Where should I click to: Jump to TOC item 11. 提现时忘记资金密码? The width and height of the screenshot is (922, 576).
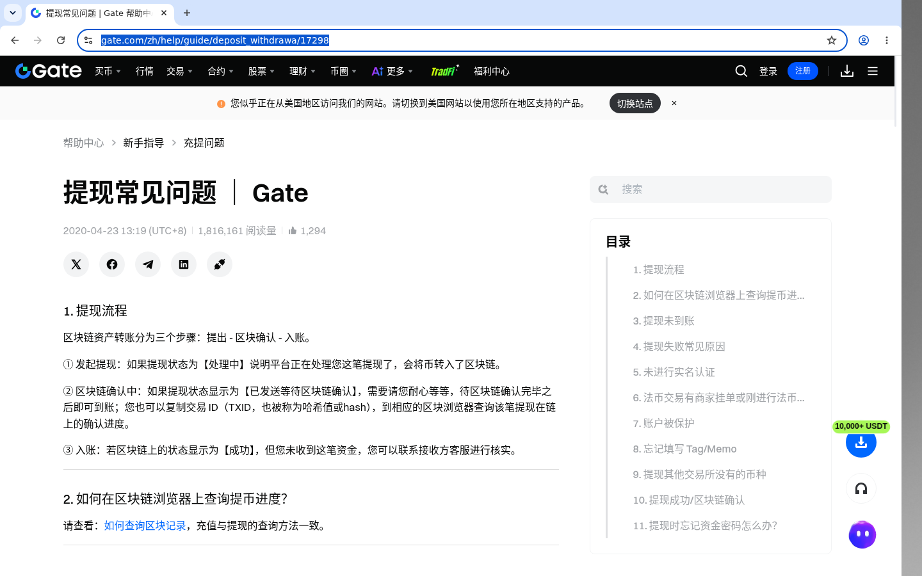pyautogui.click(x=705, y=525)
